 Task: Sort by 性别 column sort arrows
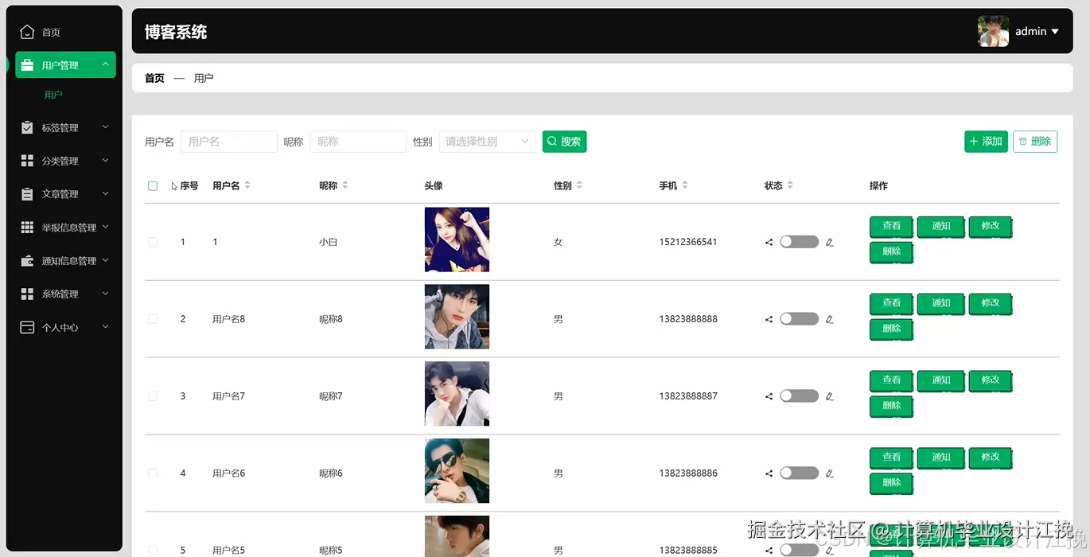579,185
